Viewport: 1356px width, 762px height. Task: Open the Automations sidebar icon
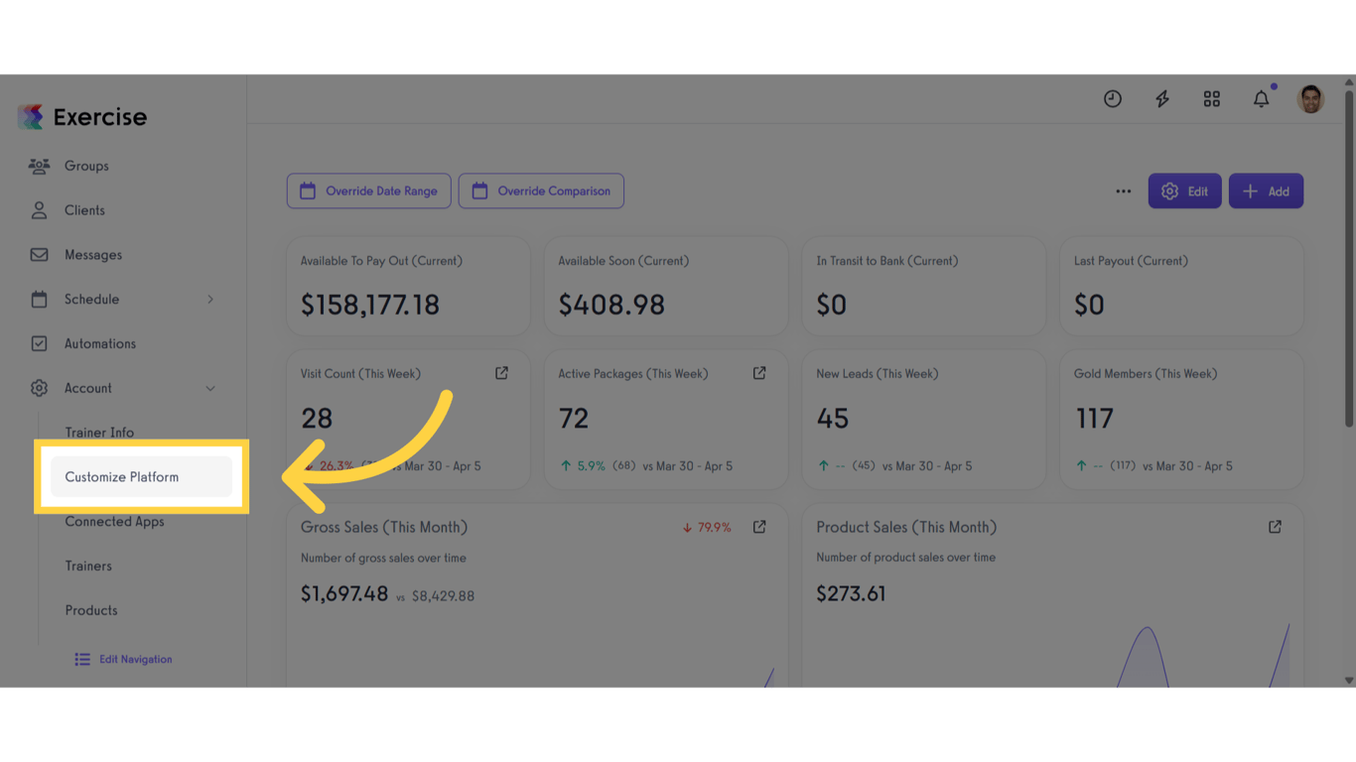(39, 343)
